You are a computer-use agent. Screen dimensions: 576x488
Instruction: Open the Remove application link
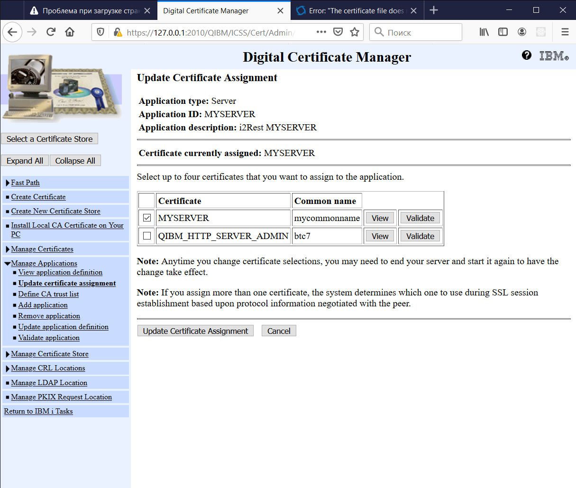49,316
